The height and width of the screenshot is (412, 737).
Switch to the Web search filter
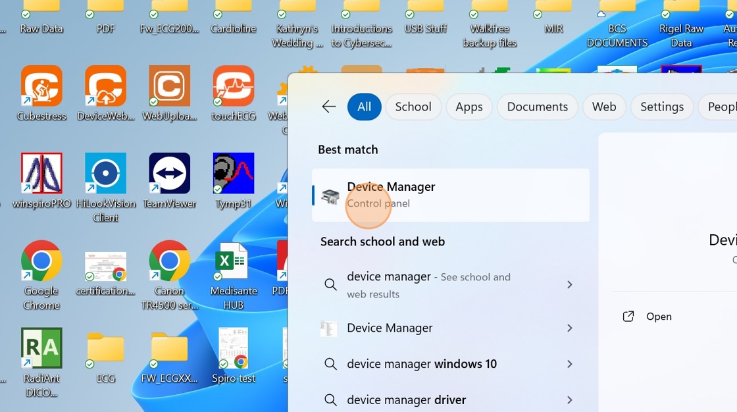coord(604,107)
